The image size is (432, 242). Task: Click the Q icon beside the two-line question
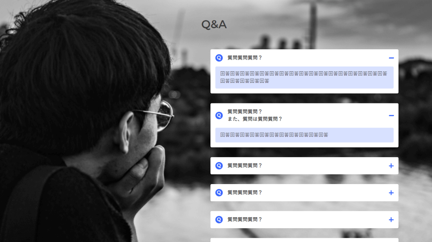click(x=219, y=115)
